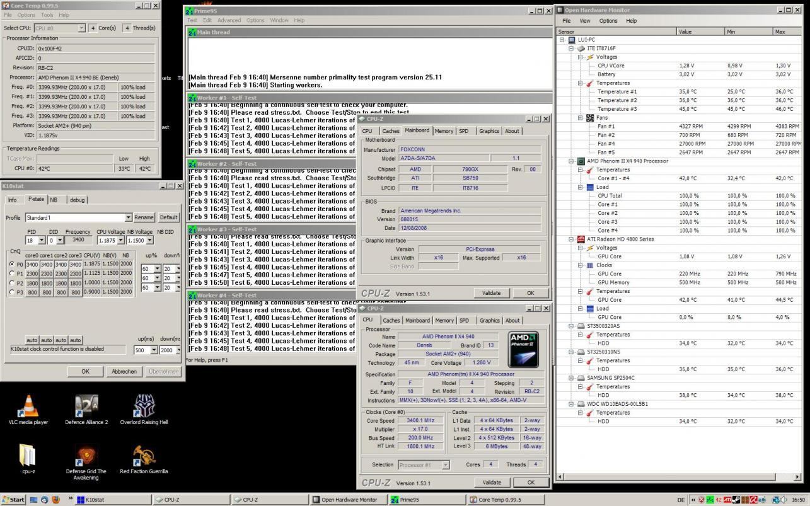Image resolution: width=810 pixels, height=506 pixels.
Task: Launch Firefox from the quick launch bar
Action: (55, 500)
